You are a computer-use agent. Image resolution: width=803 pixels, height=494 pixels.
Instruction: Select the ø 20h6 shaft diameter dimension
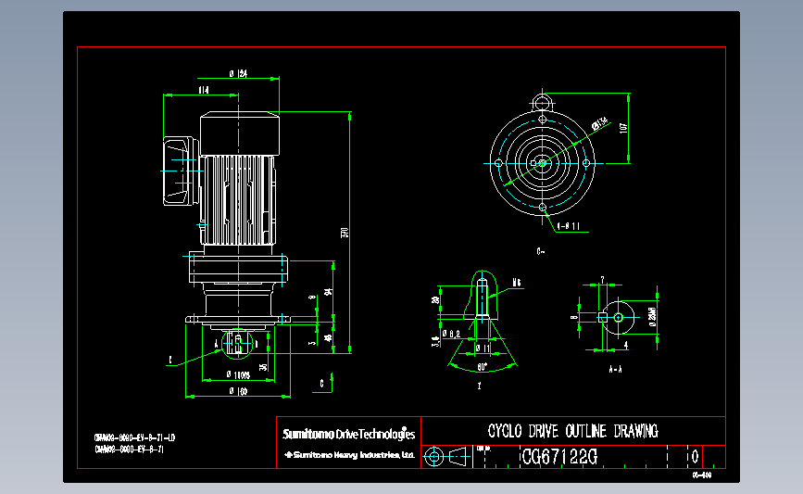tap(652, 317)
